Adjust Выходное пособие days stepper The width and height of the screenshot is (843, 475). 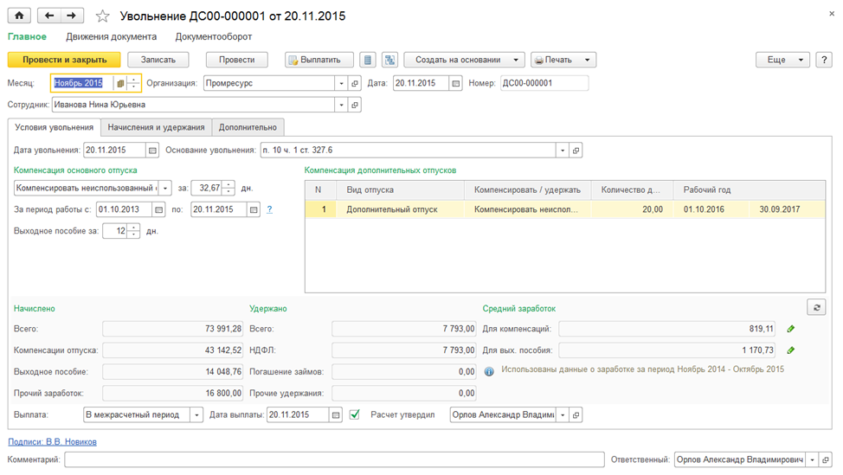click(x=133, y=231)
